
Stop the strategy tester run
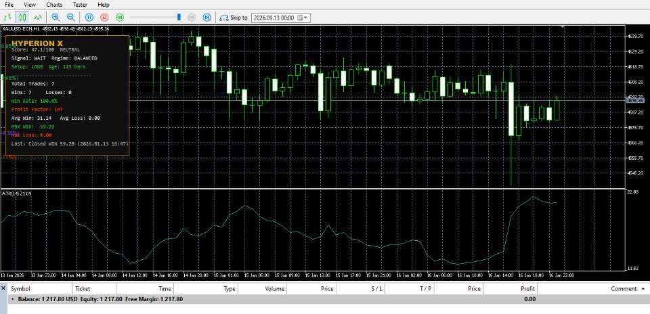(x=104, y=18)
